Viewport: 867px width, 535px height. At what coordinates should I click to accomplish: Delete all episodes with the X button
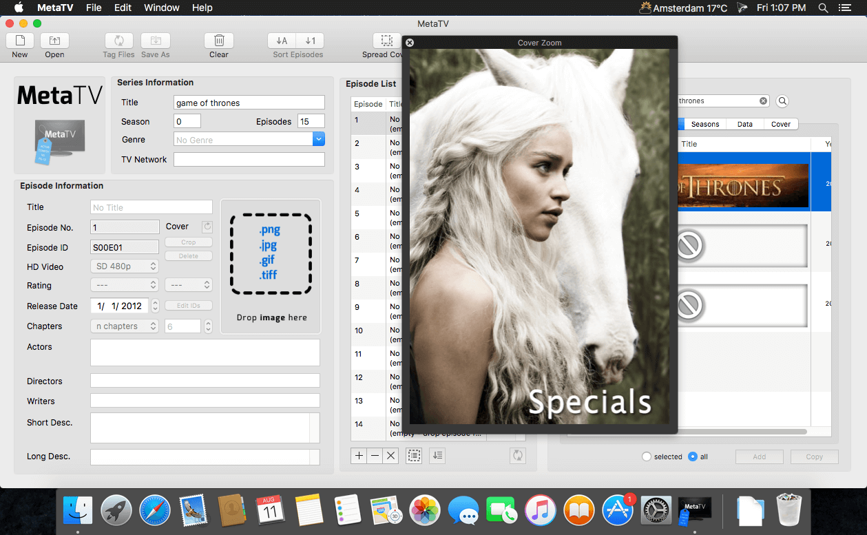pyautogui.click(x=390, y=455)
